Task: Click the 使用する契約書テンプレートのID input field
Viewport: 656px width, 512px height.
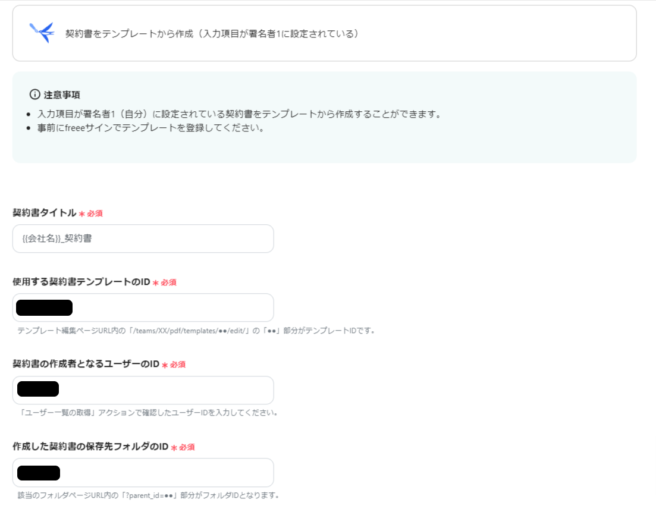Action: pyautogui.click(x=143, y=307)
